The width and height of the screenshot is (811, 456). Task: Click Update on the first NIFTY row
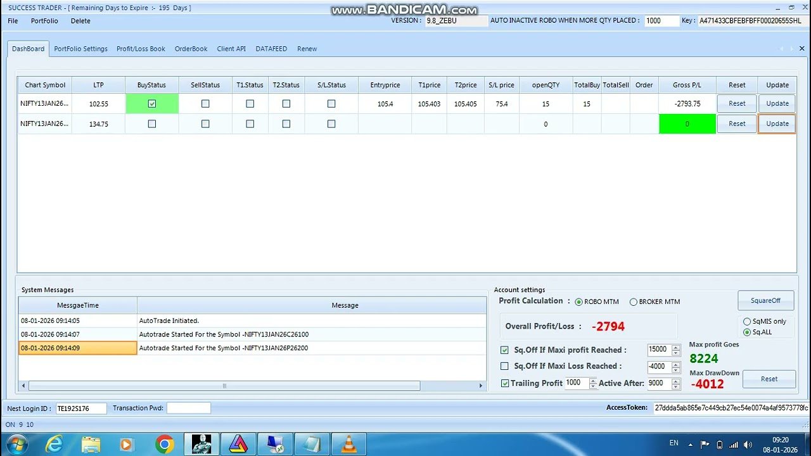tap(777, 103)
